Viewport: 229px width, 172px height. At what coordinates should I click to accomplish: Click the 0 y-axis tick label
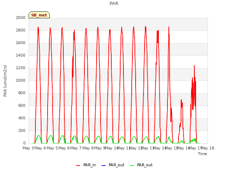tap(24, 143)
